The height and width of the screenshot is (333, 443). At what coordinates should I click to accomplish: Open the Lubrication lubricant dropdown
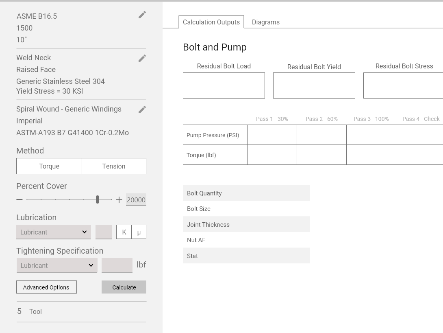(53, 232)
